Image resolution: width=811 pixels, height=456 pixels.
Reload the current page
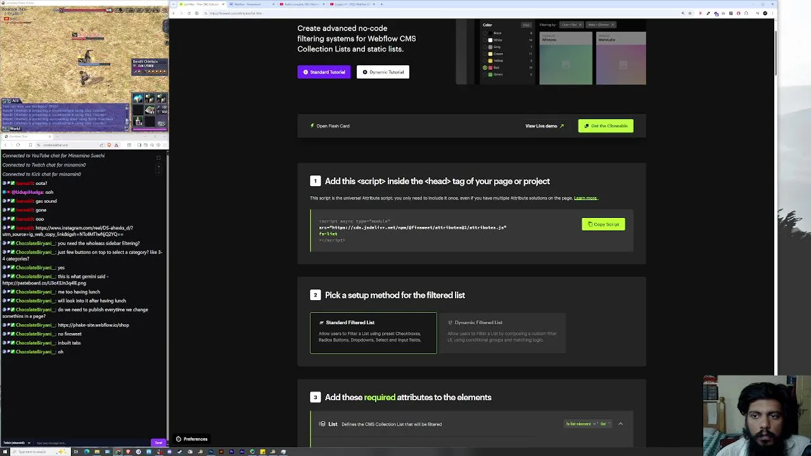click(189, 13)
